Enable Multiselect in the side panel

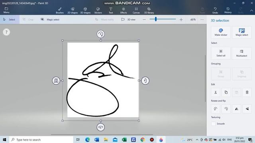tap(242, 53)
